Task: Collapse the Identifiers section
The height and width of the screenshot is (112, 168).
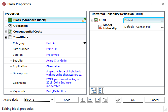Action: (6, 37)
